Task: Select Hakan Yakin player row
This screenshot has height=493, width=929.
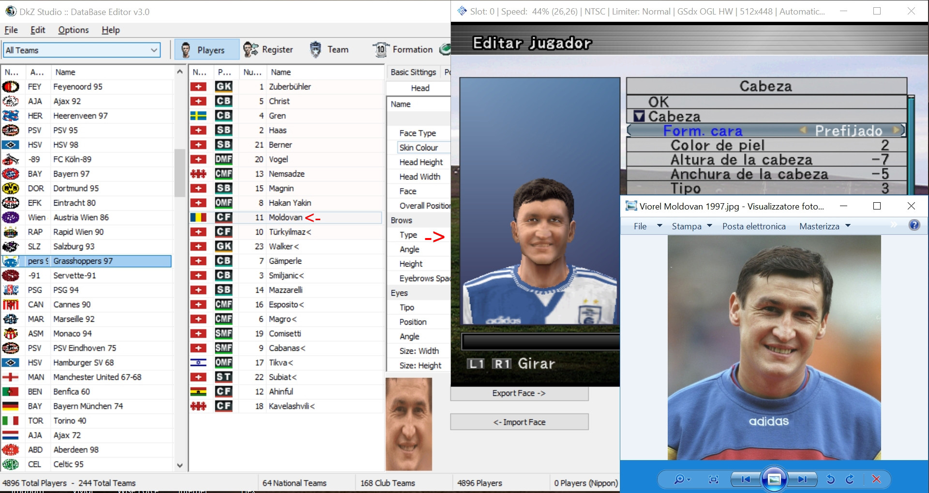Action: click(285, 203)
